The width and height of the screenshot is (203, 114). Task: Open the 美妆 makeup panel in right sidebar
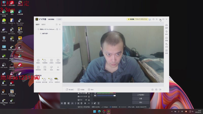pyautogui.click(x=166, y=33)
